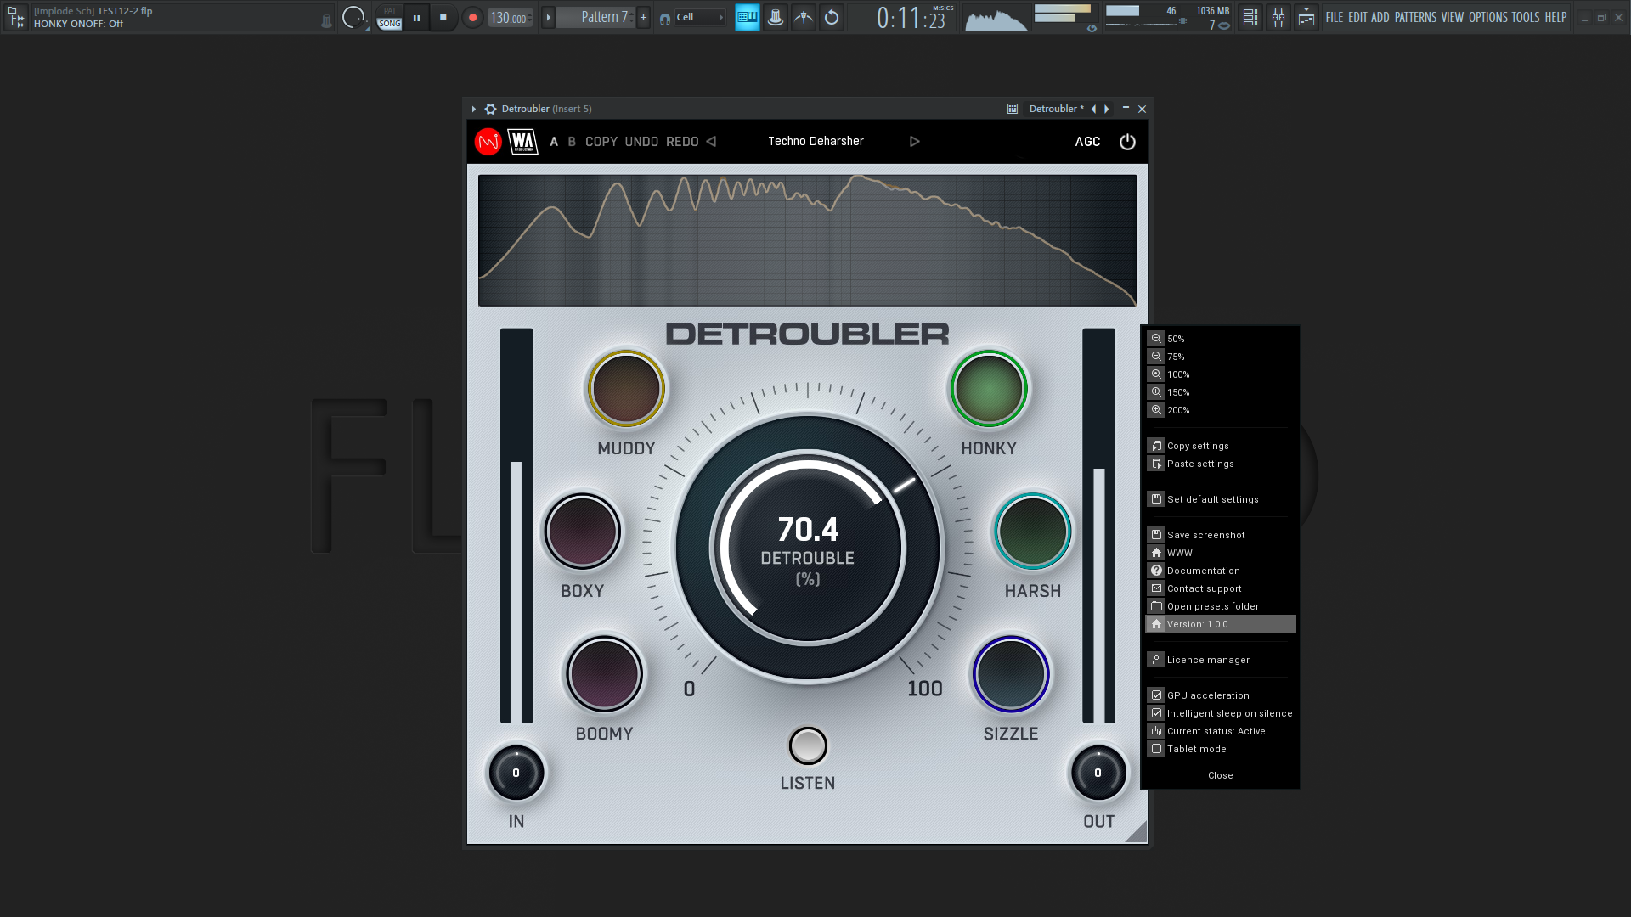Click the red Detroubler logo menu icon
1631x917 pixels.
488,142
